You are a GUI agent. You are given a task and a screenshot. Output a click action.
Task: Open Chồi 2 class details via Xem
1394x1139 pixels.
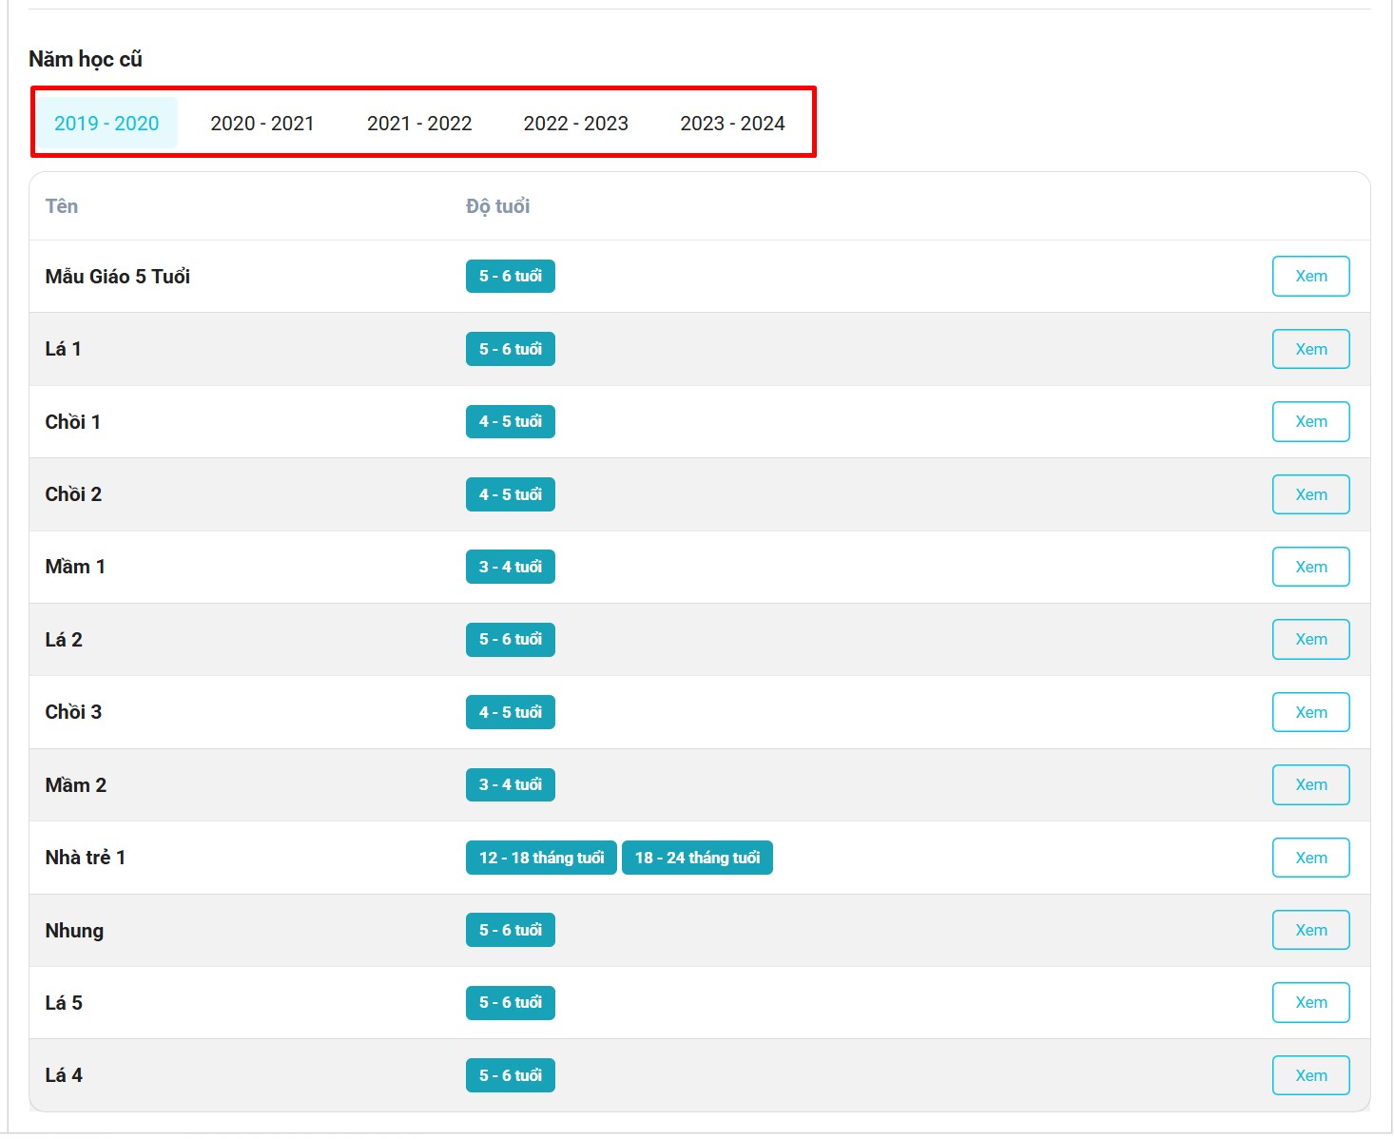[x=1310, y=494]
